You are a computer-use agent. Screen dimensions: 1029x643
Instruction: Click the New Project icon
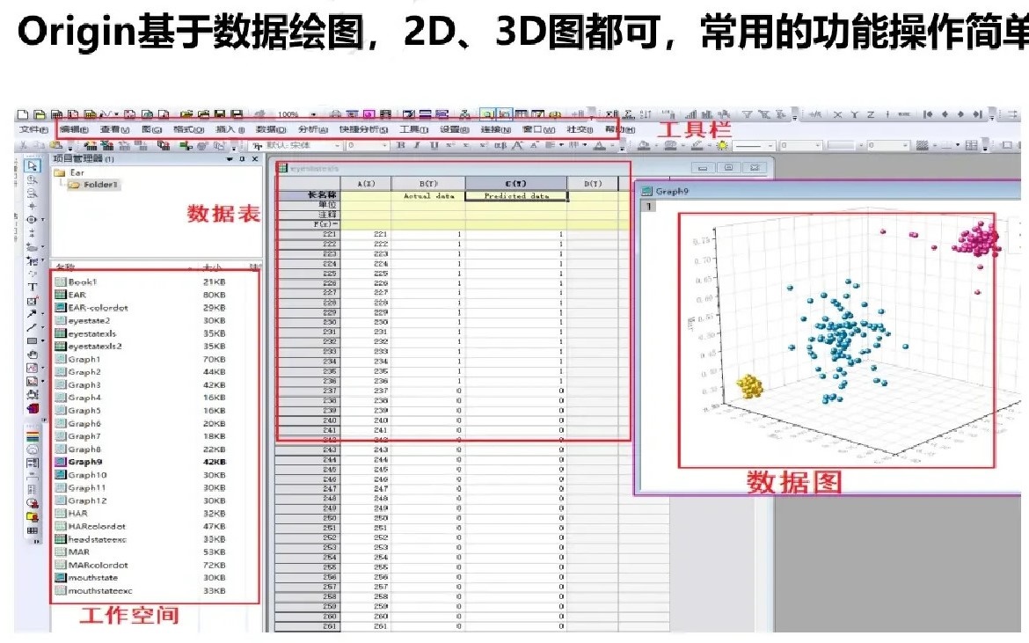point(23,114)
